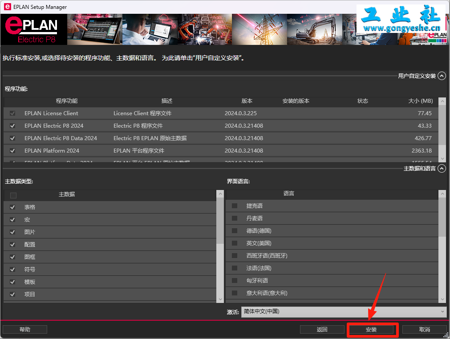Viewport: 450px width, 339px height.
Task: Click the master data scrollbar thumb
Action: 220,221
